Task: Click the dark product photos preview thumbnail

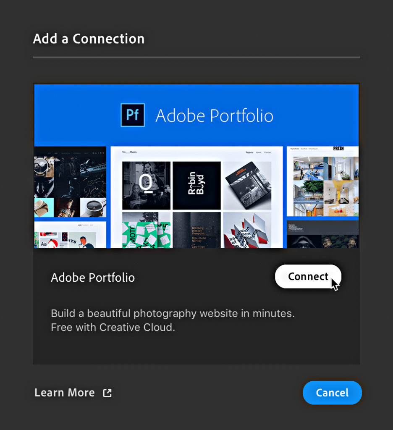Action: pos(70,182)
